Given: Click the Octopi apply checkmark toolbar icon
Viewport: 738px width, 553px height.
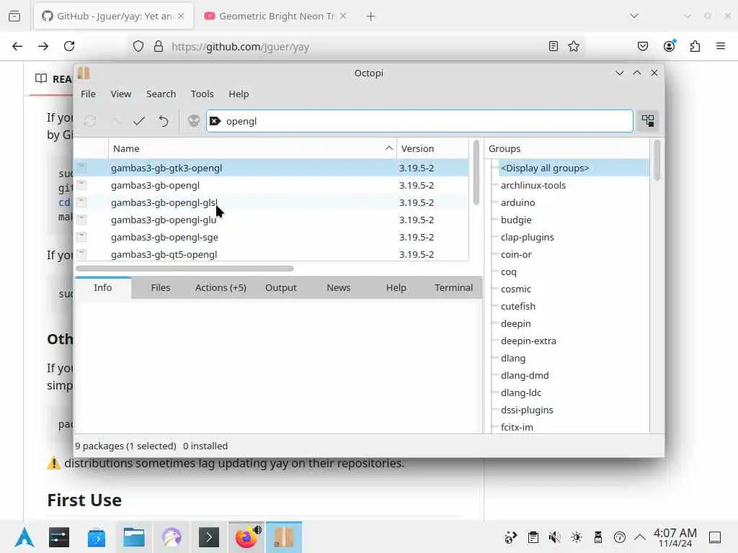Looking at the screenshot, I should pos(139,121).
